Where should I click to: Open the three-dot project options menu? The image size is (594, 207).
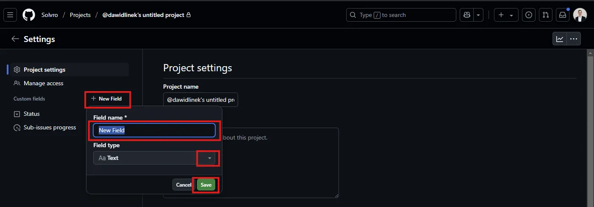[x=574, y=39]
